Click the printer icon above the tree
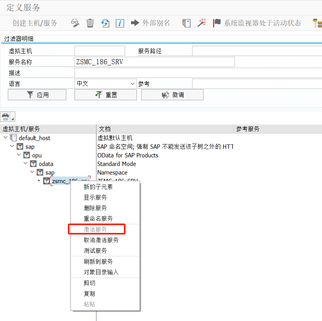Screen dimensions: 322x321 tap(5, 117)
